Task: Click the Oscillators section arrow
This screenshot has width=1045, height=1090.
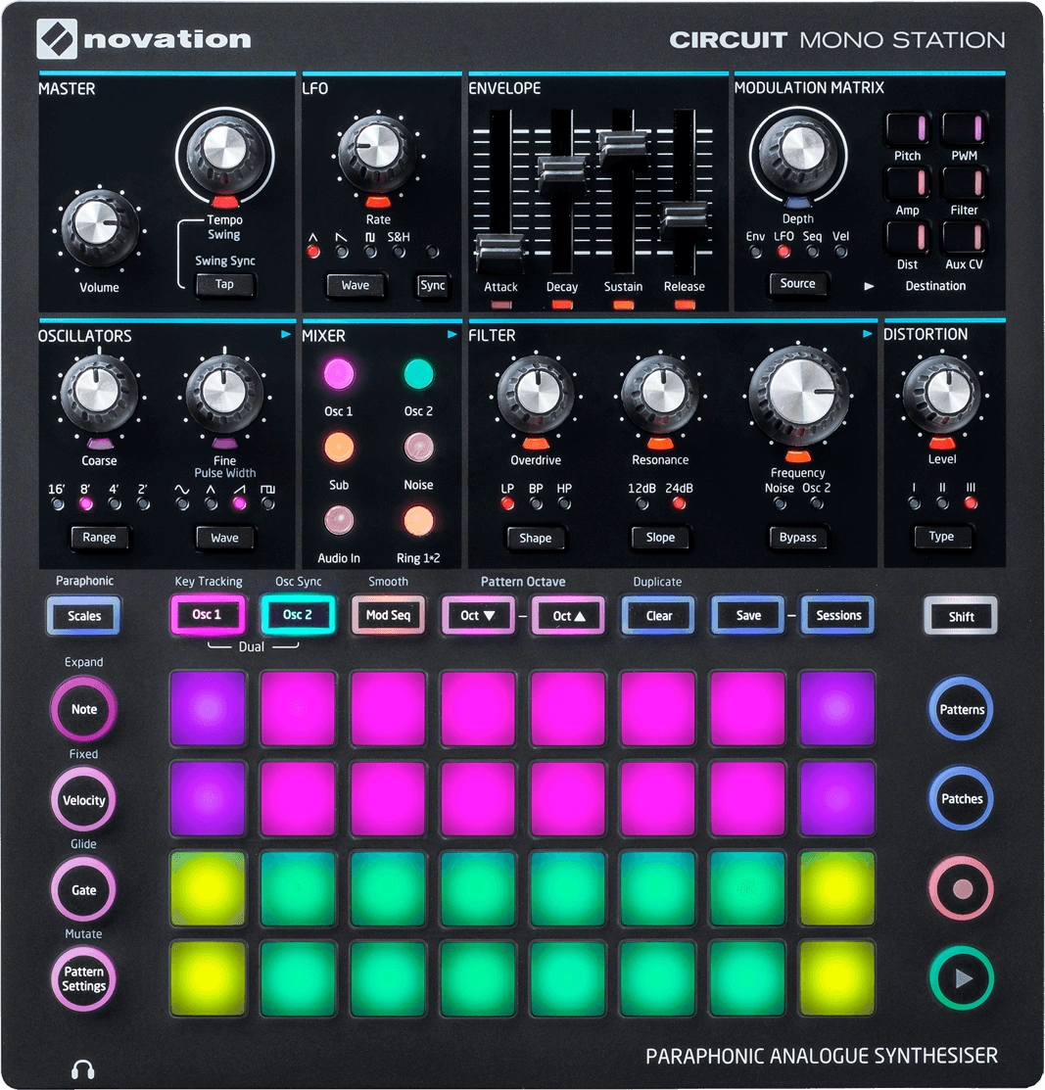Action: tap(286, 334)
